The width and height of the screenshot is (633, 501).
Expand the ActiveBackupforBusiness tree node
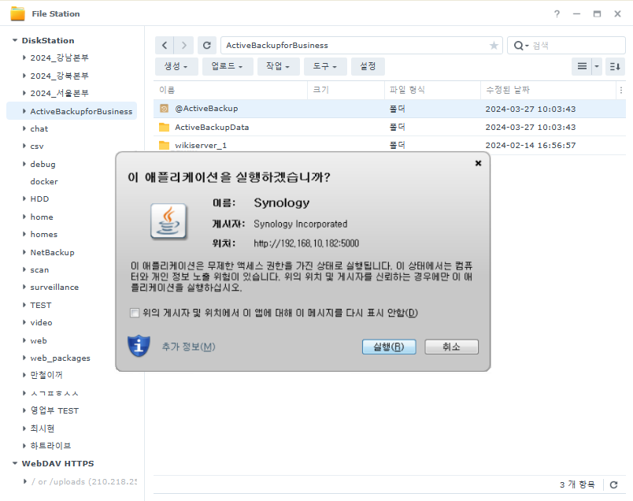pyautogui.click(x=24, y=111)
